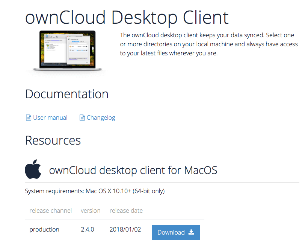The image size is (302, 244).
Task: Click the Resources heading
Action: [53, 140]
